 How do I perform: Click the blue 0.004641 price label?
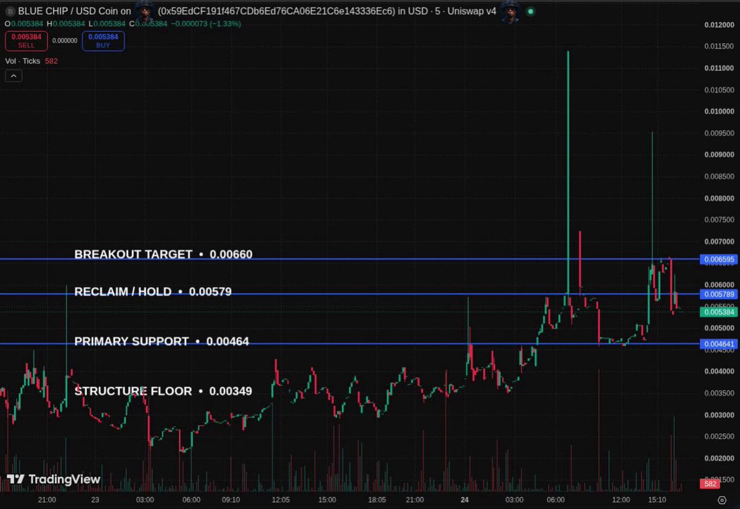719,344
